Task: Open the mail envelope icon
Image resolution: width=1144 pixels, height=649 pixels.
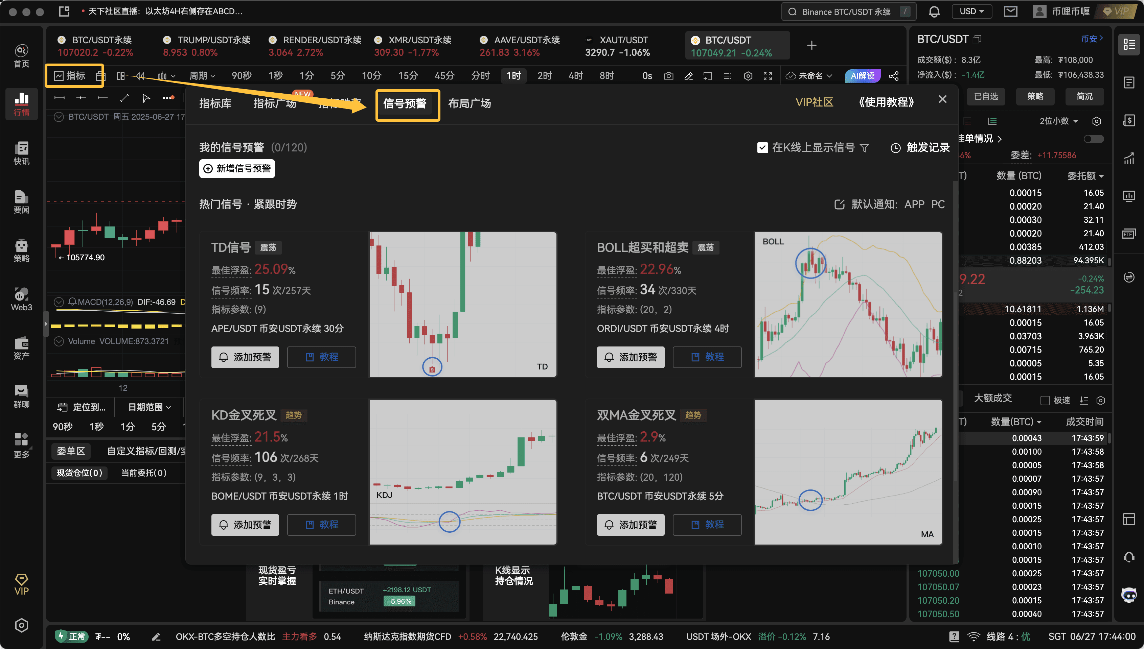Action: (1011, 11)
